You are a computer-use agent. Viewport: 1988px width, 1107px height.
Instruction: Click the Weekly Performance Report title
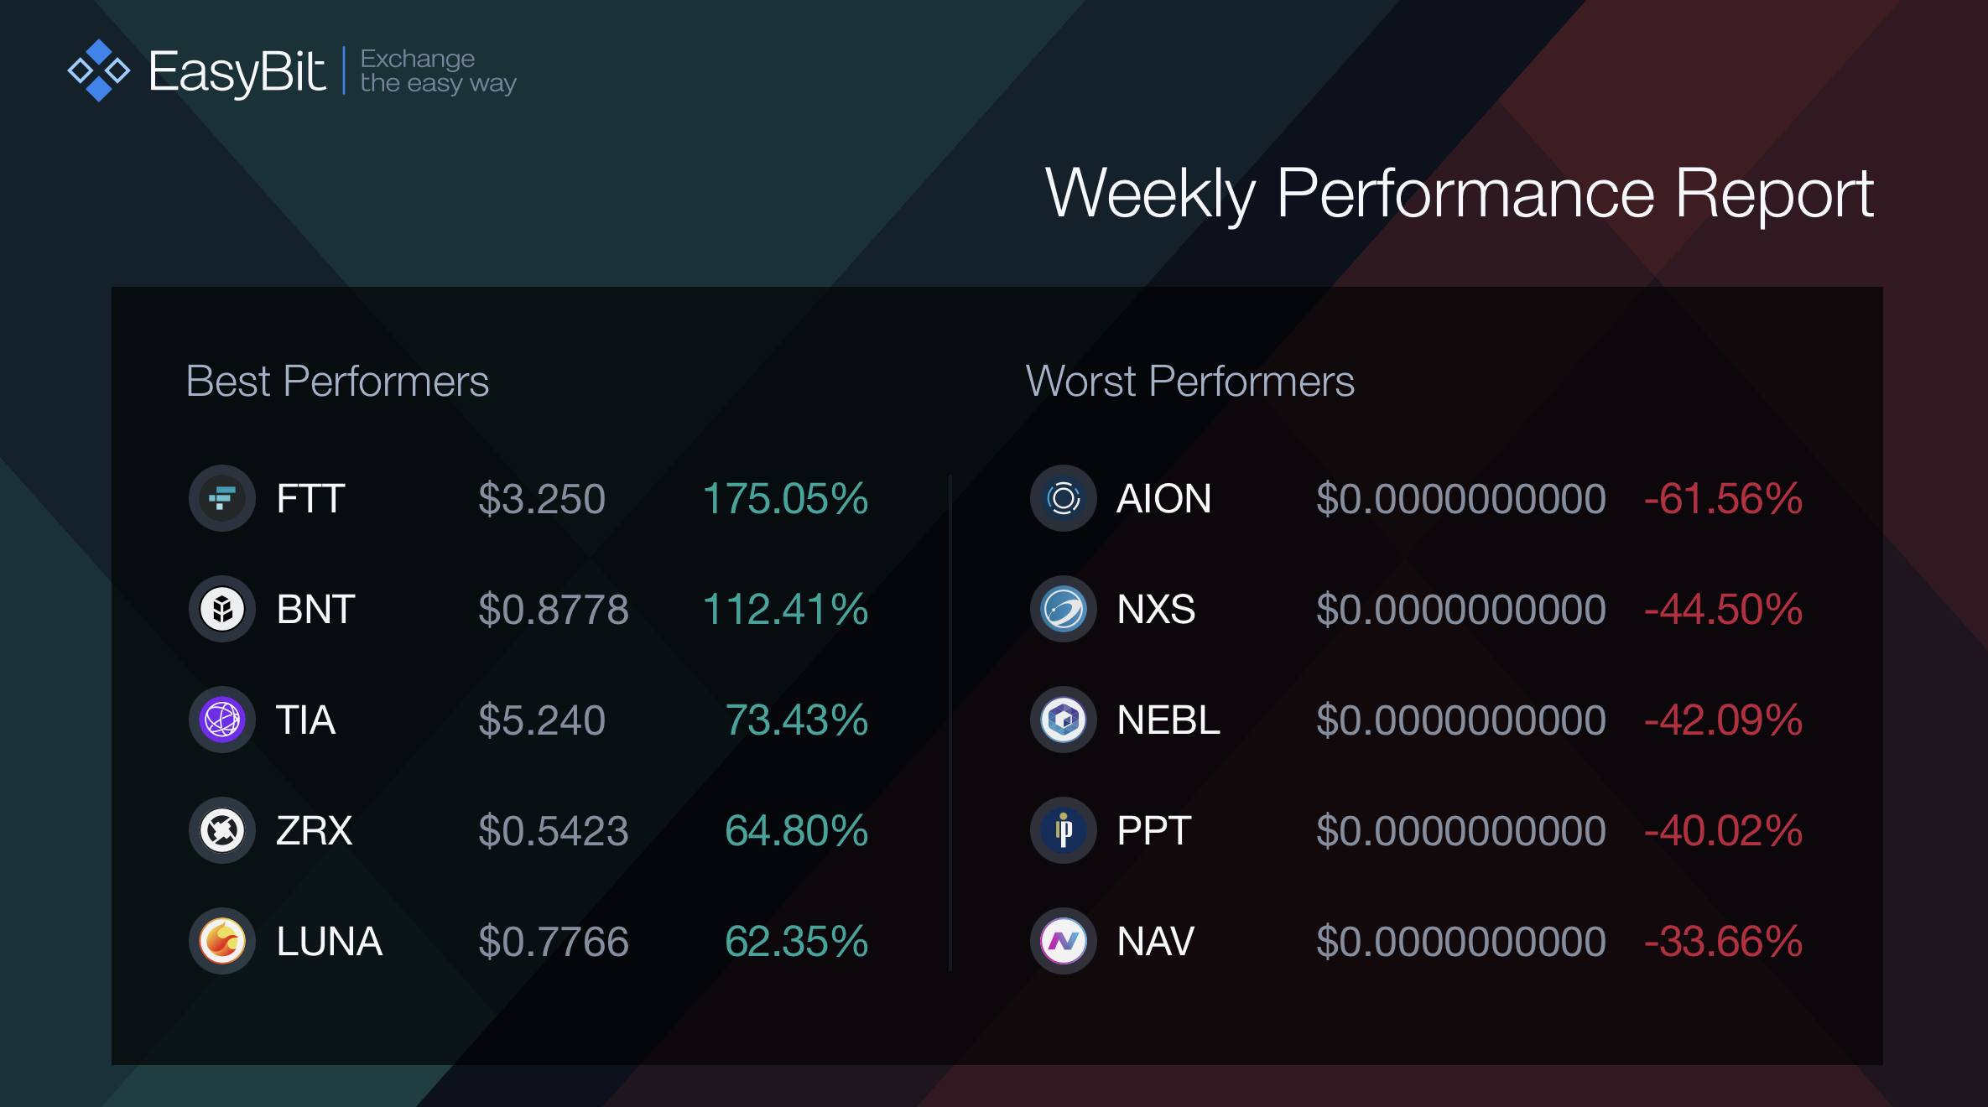tap(1459, 194)
